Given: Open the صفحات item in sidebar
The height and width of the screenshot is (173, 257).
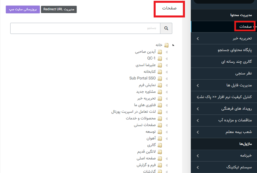Looking at the screenshot, I should coord(246,27).
